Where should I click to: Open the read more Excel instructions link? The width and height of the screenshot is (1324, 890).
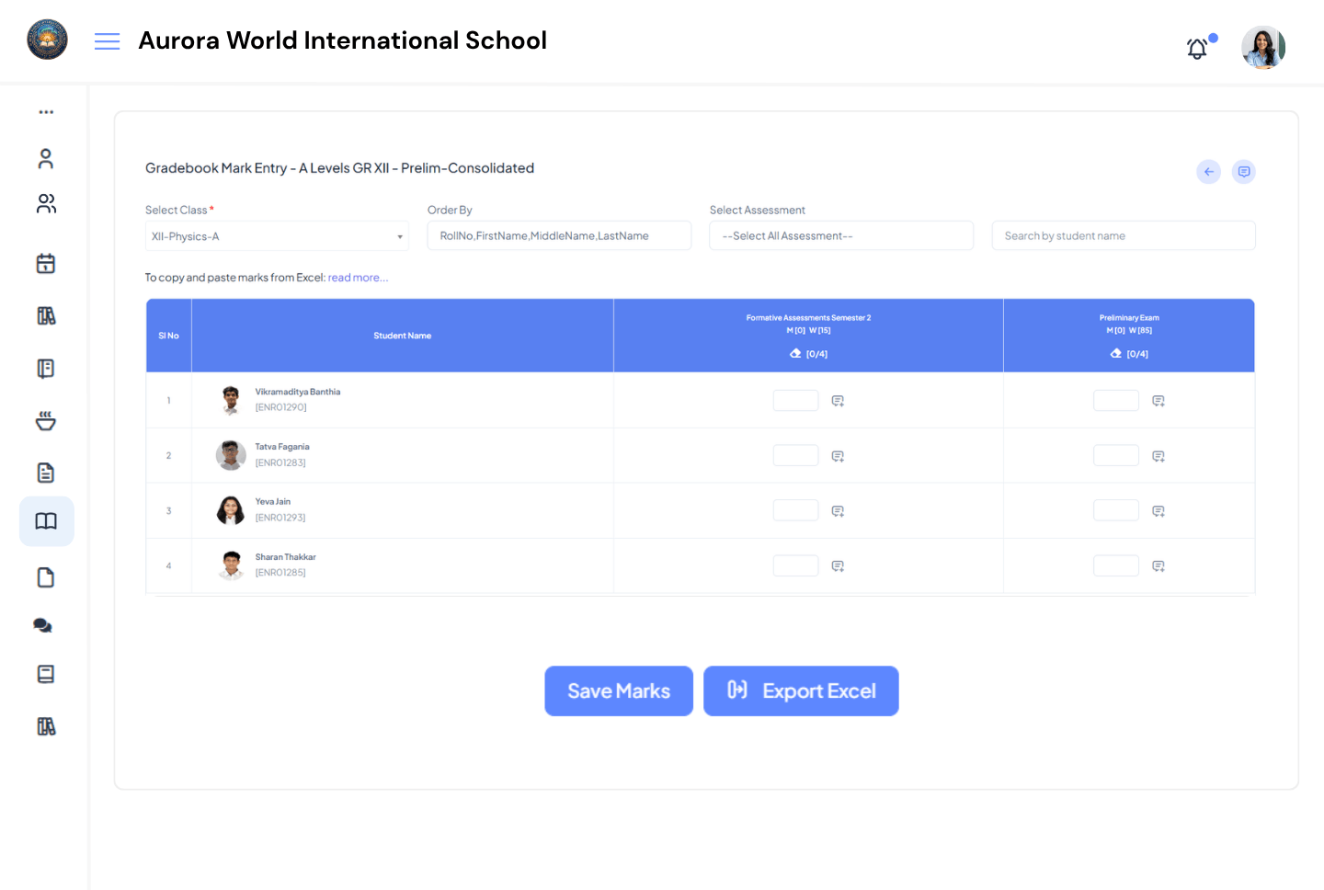coord(358,277)
